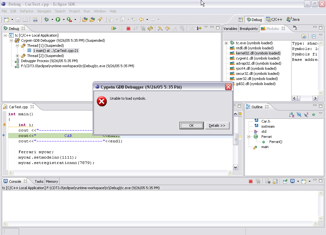Image resolution: width=326 pixels, height=235 pixels.
Task: Click the yellow Back navigation arrow
Action: (x=141, y=19)
